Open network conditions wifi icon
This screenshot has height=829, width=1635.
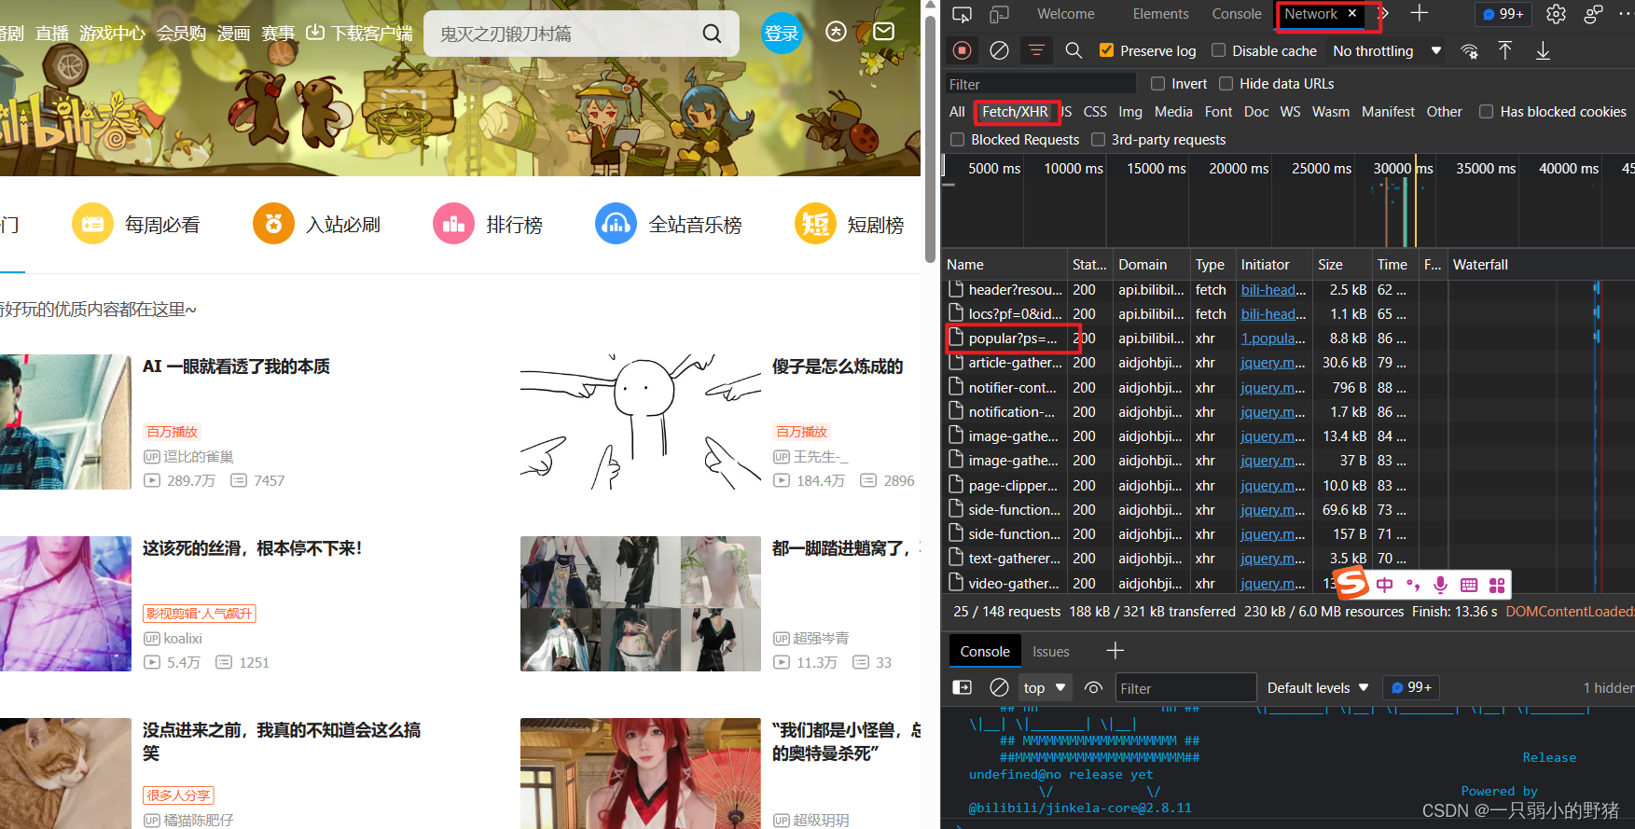1469,50
